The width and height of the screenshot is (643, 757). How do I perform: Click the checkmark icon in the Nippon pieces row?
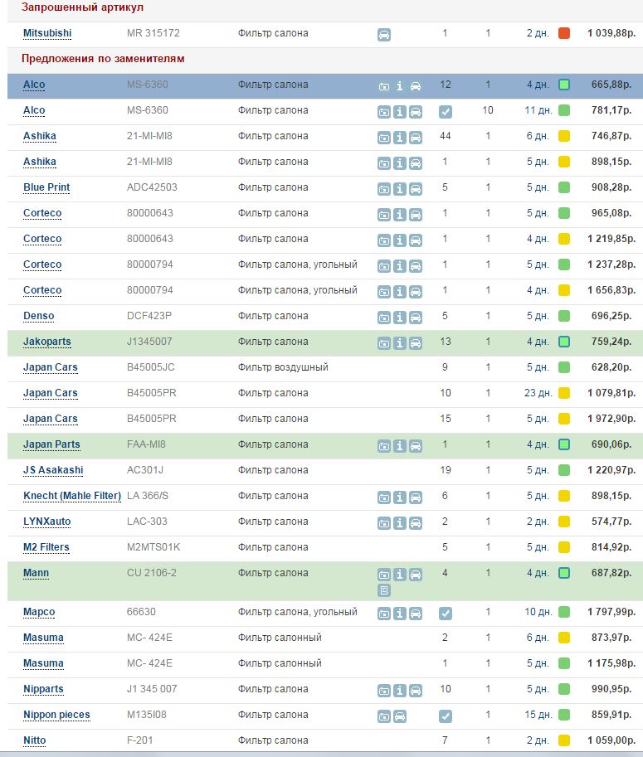point(446,716)
